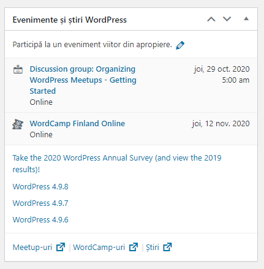Go to the Meetup-uri link
Image resolution: width=264 pixels, height=269 pixels.
32,248
